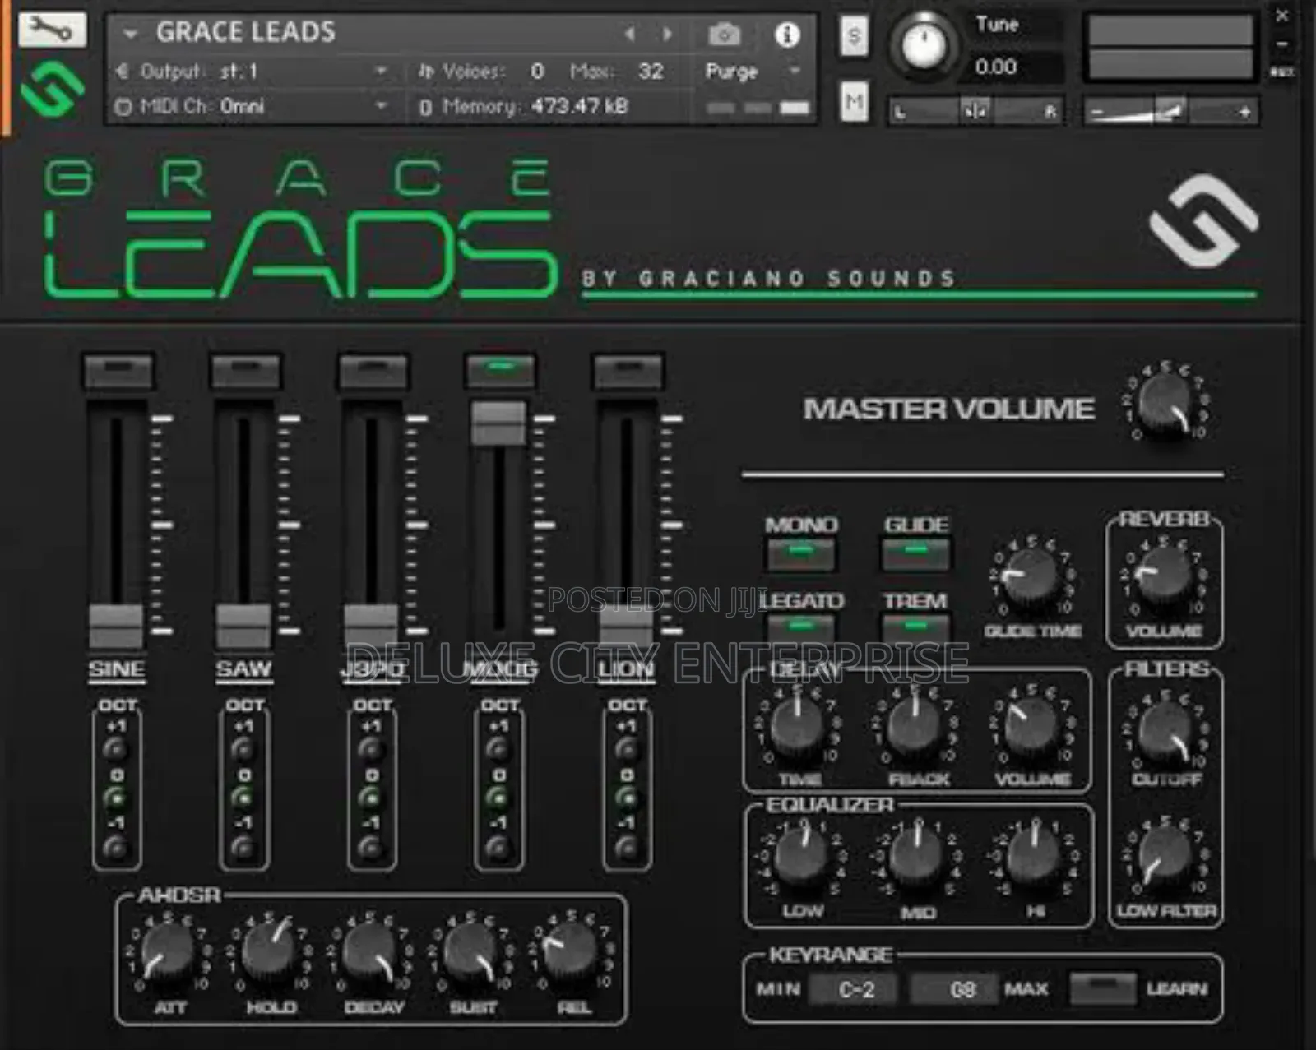The image size is (1316, 1050).
Task: Open the instrument info icon
Action: 787,35
